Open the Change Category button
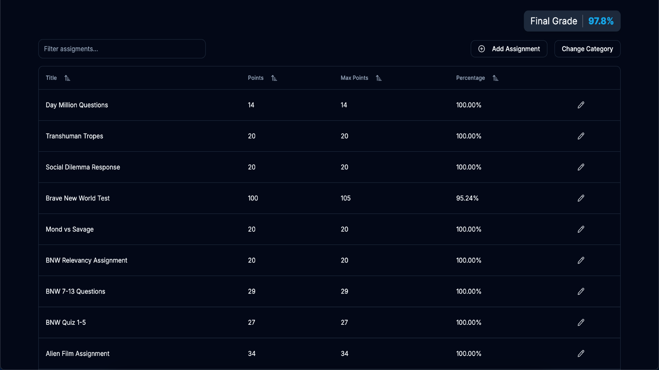Viewport: 659px width, 370px height. [587, 49]
